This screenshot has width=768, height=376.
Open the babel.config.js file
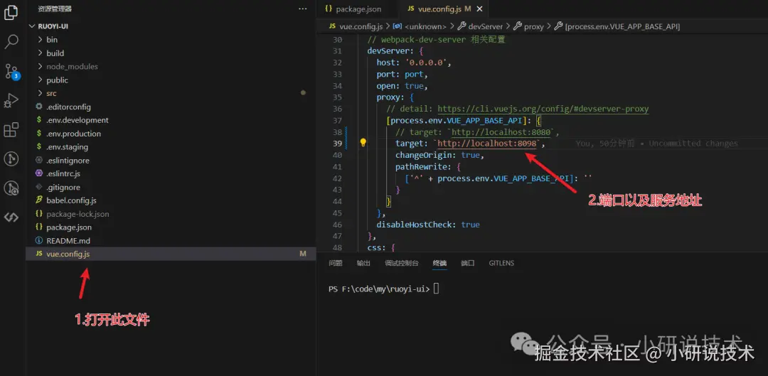pos(71,200)
